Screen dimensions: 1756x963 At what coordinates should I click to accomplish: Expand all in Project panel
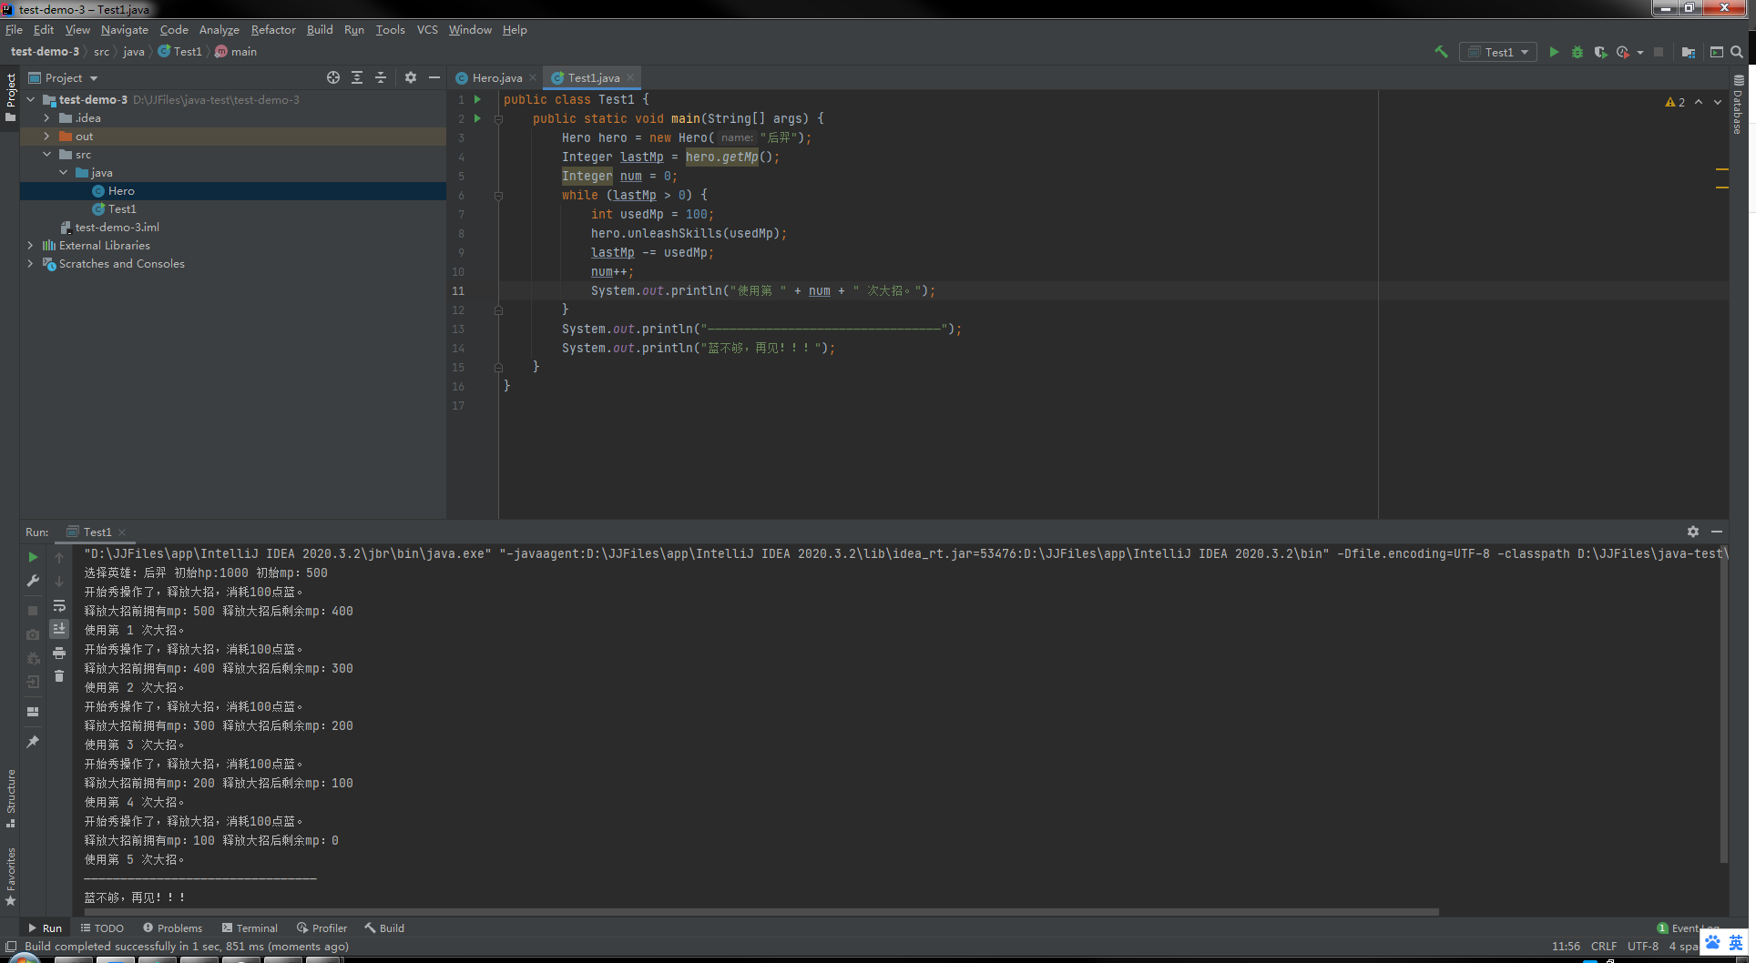point(357,77)
